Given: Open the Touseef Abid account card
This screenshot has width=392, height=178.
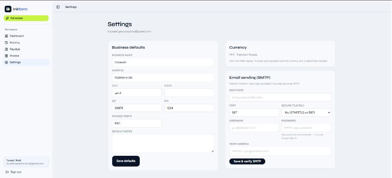Looking at the screenshot, I should (x=26, y=162).
